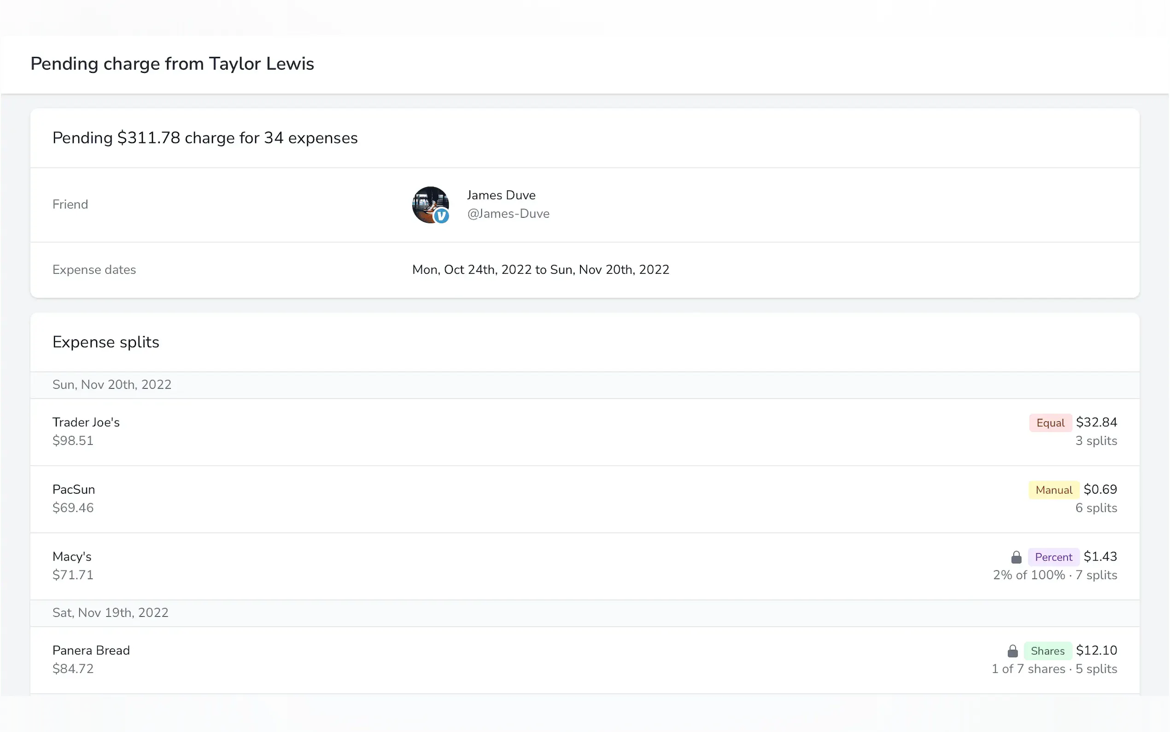Click the lock icon on Panera Bread row
Screen dimensions: 1170x732
(1012, 651)
